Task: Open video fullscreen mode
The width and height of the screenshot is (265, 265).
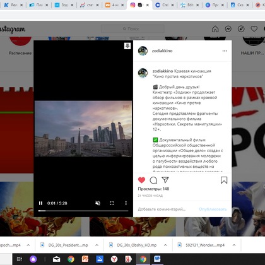Action: pyautogui.click(x=112, y=203)
